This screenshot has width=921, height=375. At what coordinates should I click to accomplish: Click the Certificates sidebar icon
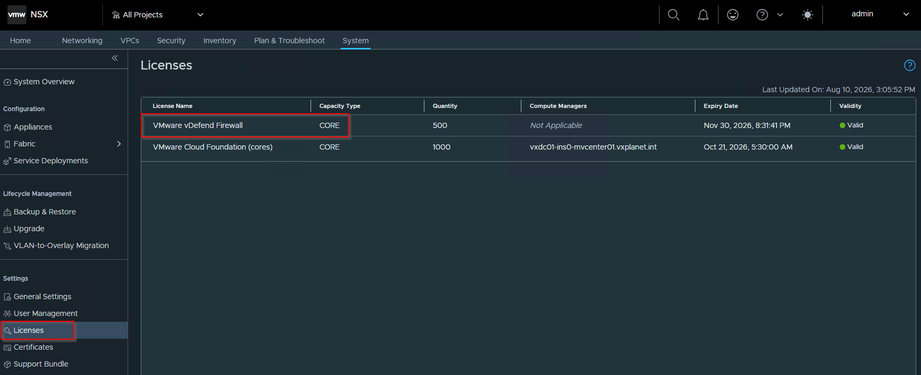pos(7,348)
